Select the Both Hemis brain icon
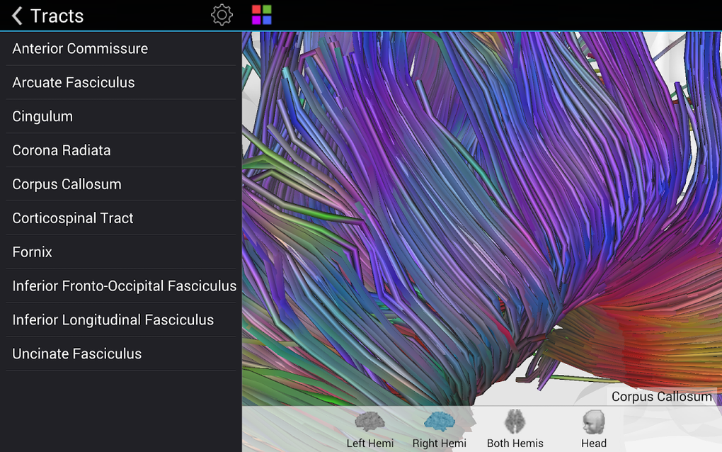 [x=515, y=422]
